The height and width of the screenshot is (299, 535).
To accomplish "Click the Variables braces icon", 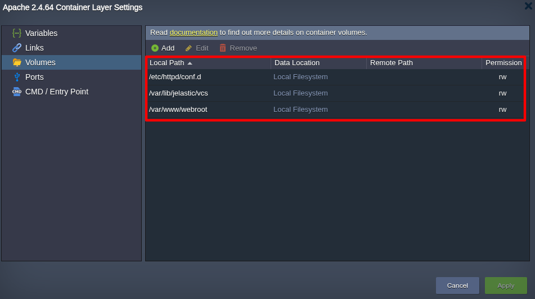I will (x=17, y=33).
